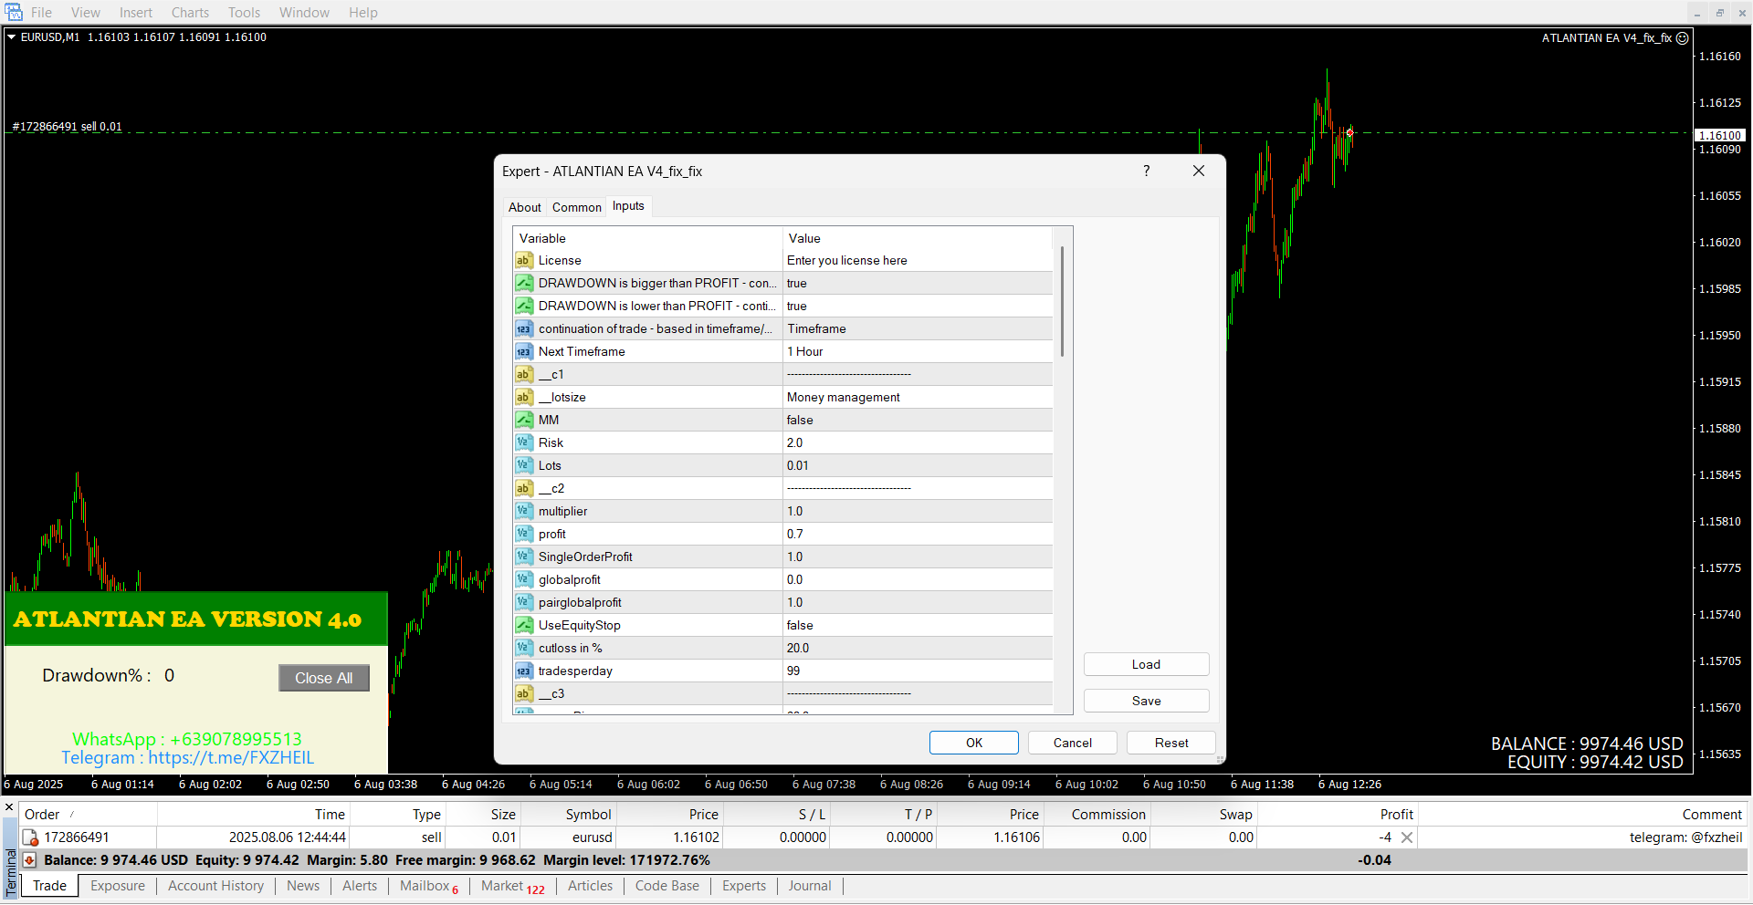This screenshot has width=1753, height=905.
Task: Open continuation of trade Timeframe value
Action: click(917, 329)
